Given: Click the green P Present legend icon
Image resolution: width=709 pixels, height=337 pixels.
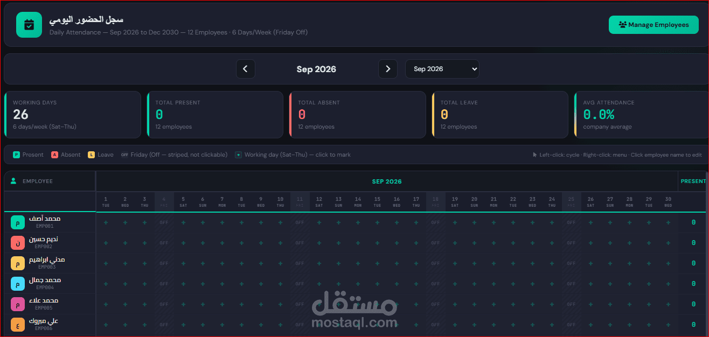Looking at the screenshot, I should click(16, 155).
